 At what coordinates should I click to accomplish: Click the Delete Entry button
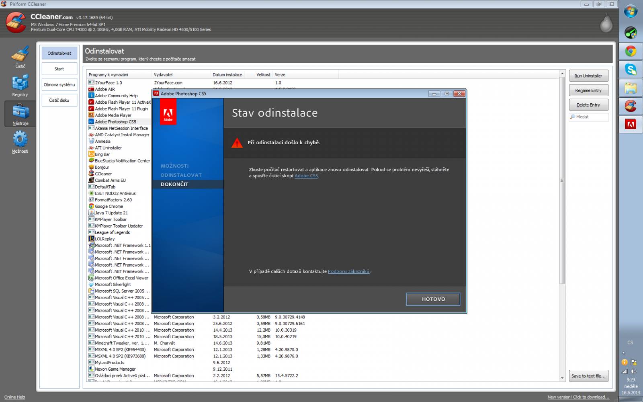point(588,105)
